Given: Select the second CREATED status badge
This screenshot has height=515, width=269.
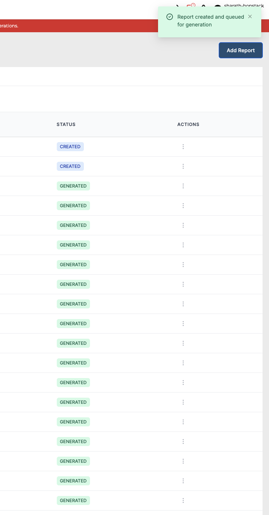Looking at the screenshot, I should pyautogui.click(x=70, y=166).
